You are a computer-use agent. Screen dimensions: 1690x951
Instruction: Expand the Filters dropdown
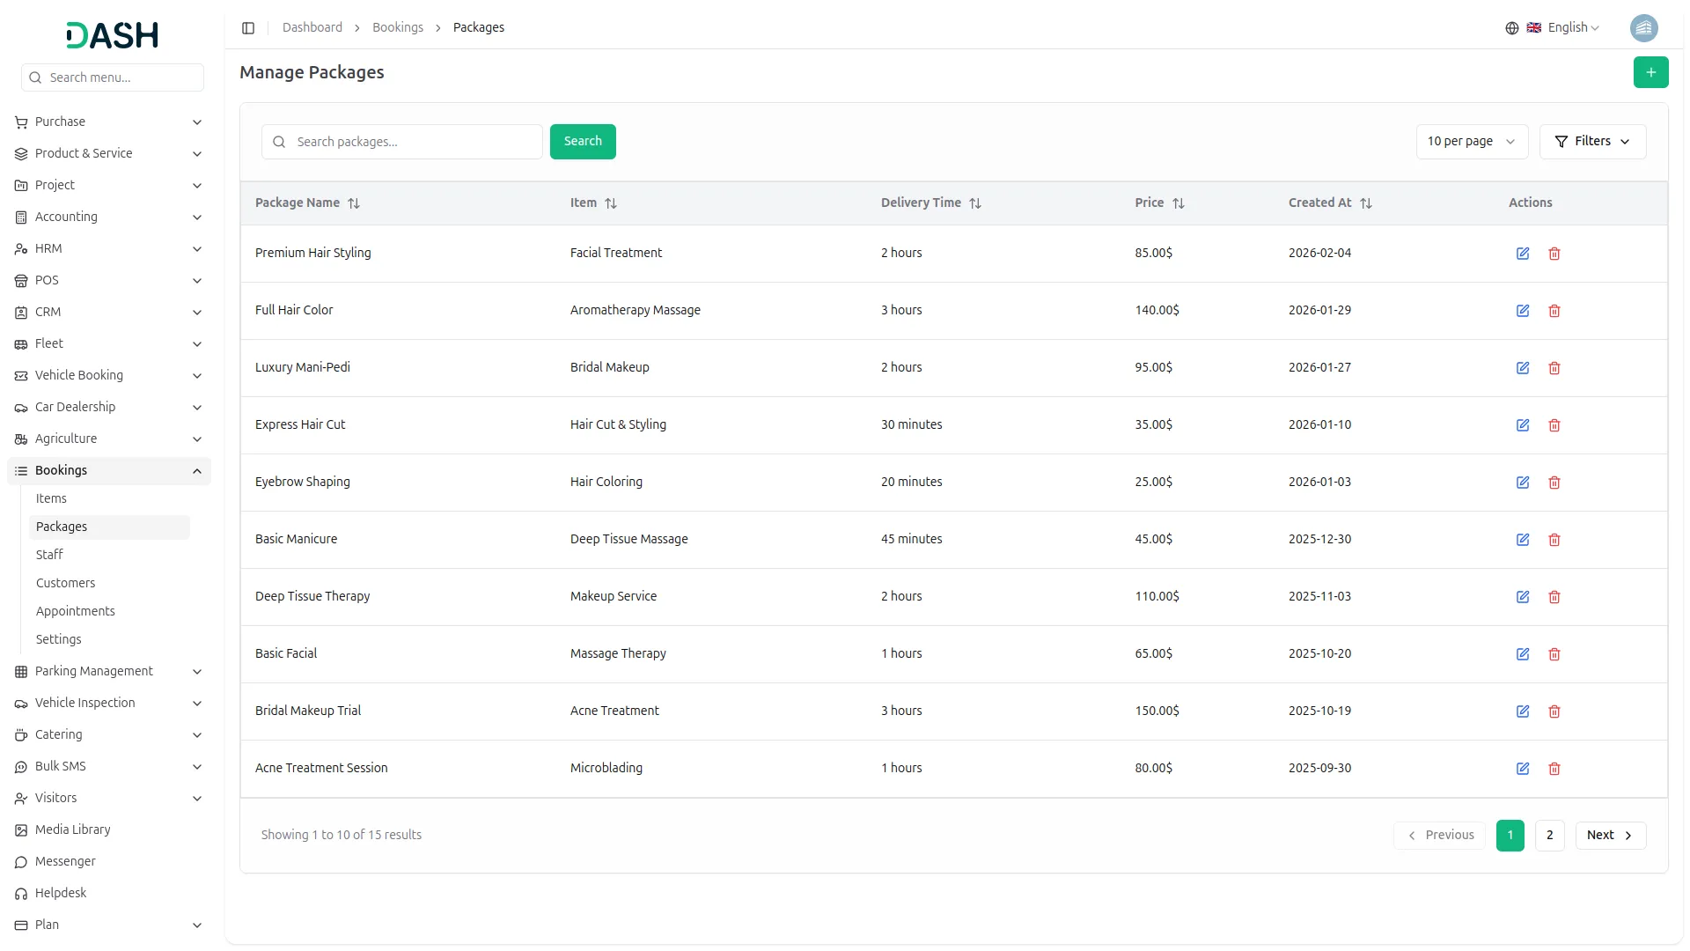coord(1591,142)
